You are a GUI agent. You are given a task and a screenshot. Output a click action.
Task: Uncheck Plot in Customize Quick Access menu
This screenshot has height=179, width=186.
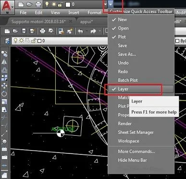[x=141, y=37]
